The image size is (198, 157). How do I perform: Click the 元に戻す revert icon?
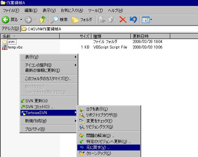click(82, 147)
